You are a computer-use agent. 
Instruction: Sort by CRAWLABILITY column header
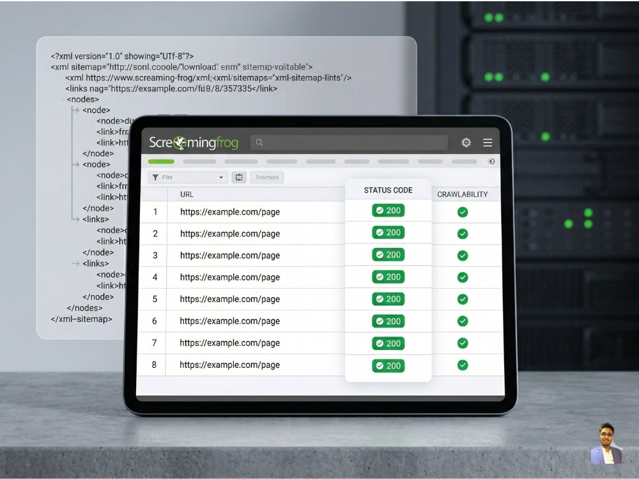462,194
